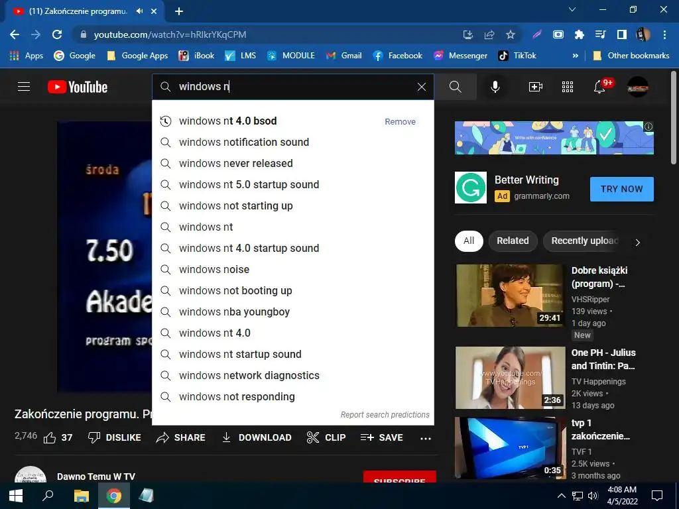679x509 pixels.
Task: Open the account avatar menu
Action: pos(638,87)
